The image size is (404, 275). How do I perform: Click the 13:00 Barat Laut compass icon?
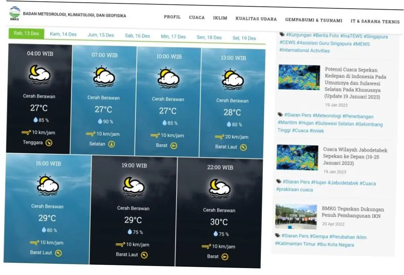click(x=243, y=147)
